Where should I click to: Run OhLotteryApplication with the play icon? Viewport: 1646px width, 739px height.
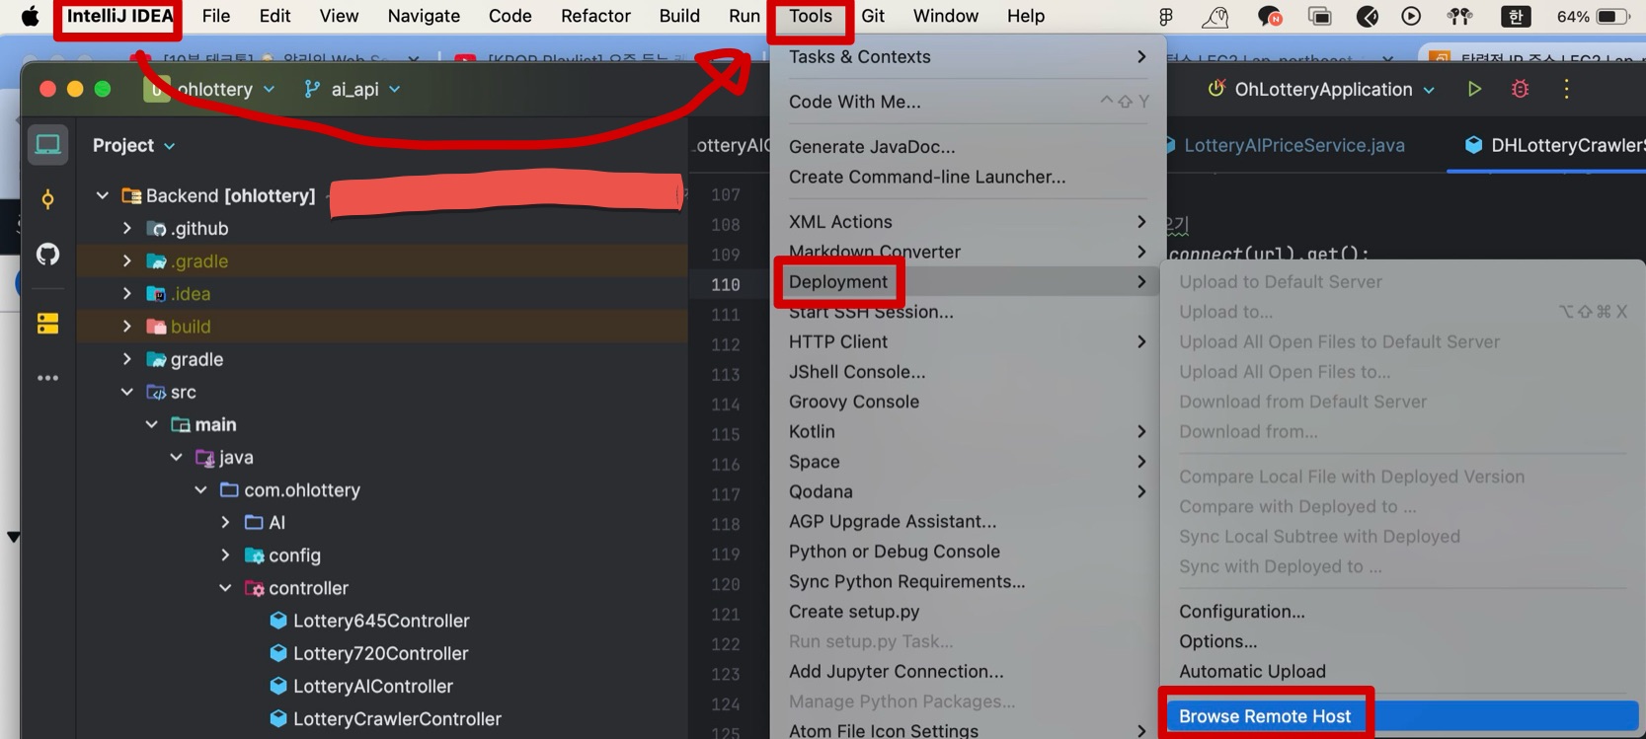[x=1474, y=89]
